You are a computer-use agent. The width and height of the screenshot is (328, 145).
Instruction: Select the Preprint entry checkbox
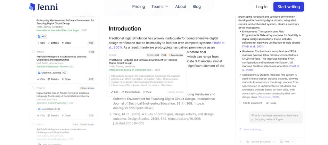[x=34, y=88]
